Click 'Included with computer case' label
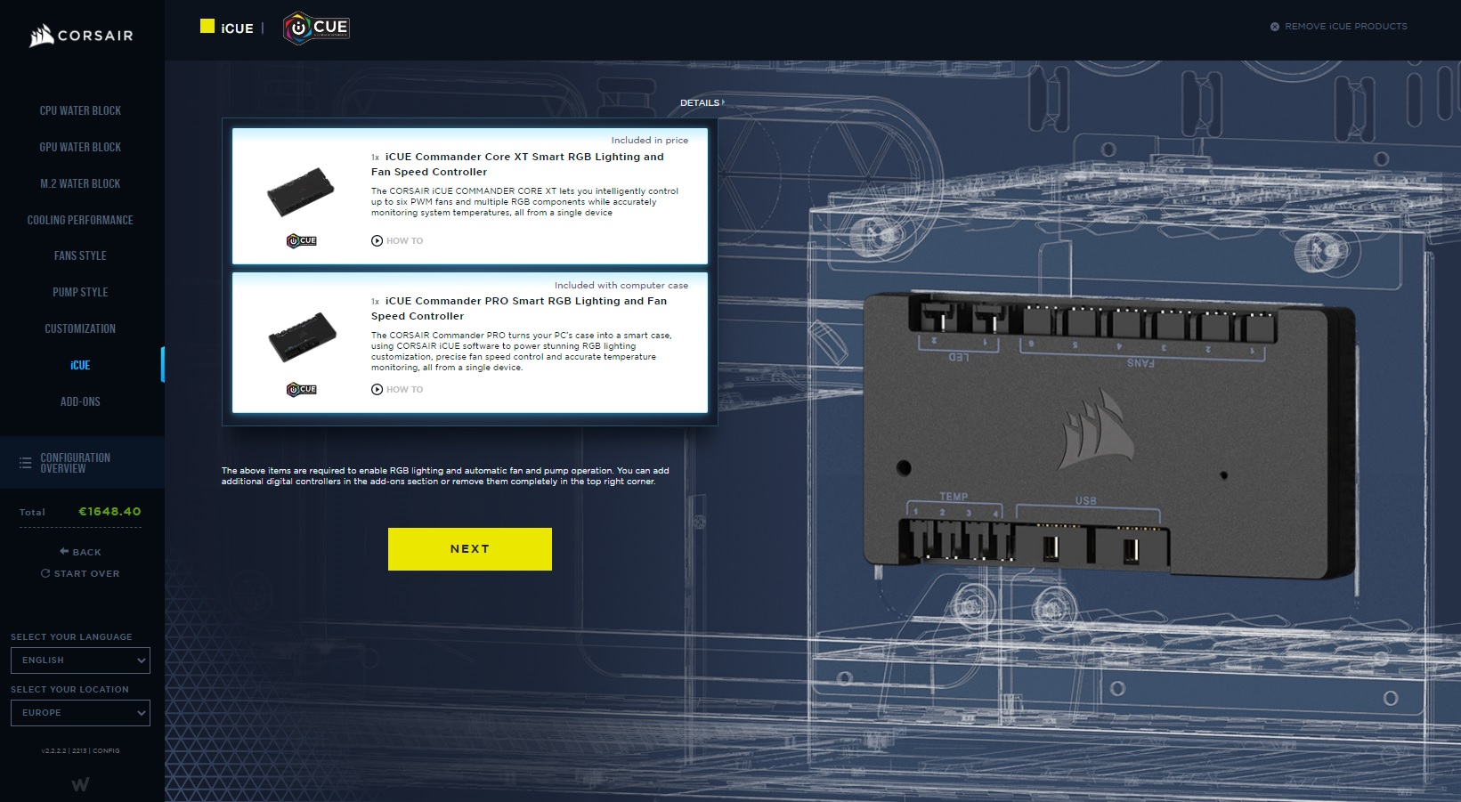This screenshot has width=1461, height=802. click(x=621, y=286)
